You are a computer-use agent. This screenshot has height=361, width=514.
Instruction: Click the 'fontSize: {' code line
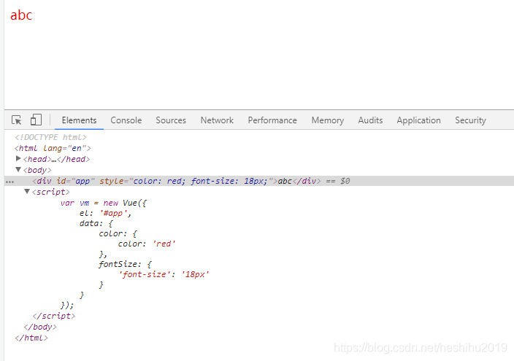pyautogui.click(x=126, y=264)
